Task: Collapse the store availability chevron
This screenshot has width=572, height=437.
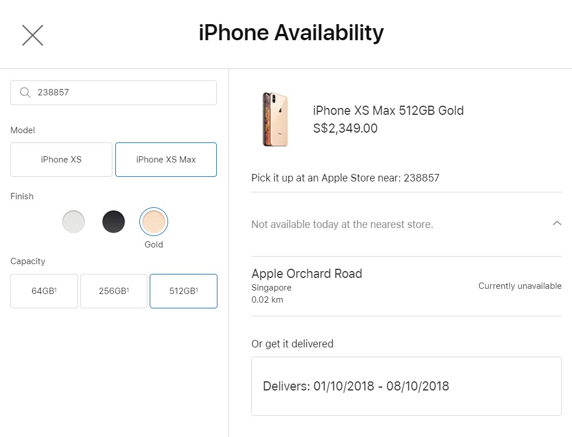Action: pyautogui.click(x=557, y=223)
